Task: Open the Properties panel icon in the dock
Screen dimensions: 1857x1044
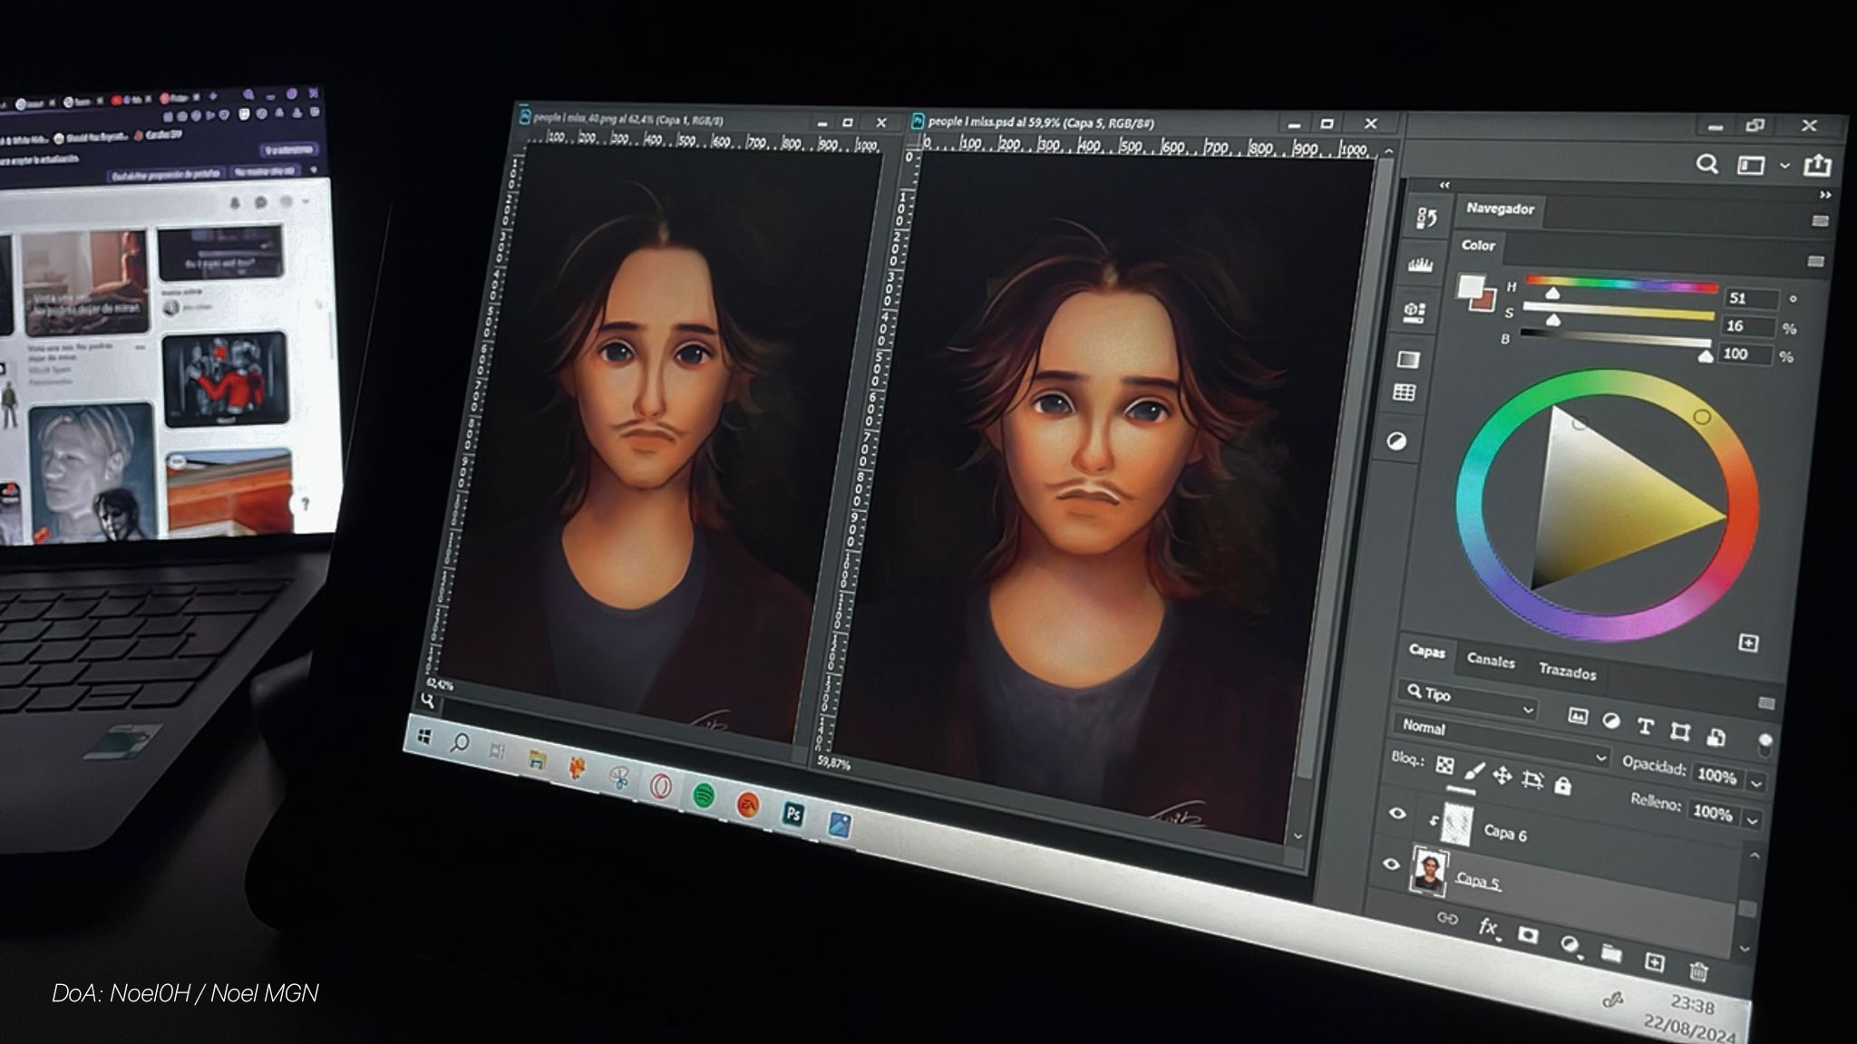Action: pyautogui.click(x=1414, y=311)
